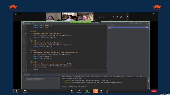The image size is (170, 95).
Task: Click the 'Testing started at 8:44 PM' line
Action: [72, 79]
